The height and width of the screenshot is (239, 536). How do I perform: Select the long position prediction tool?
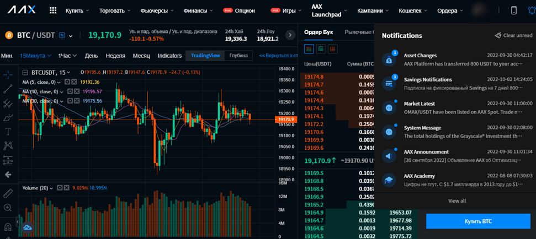click(x=8, y=160)
